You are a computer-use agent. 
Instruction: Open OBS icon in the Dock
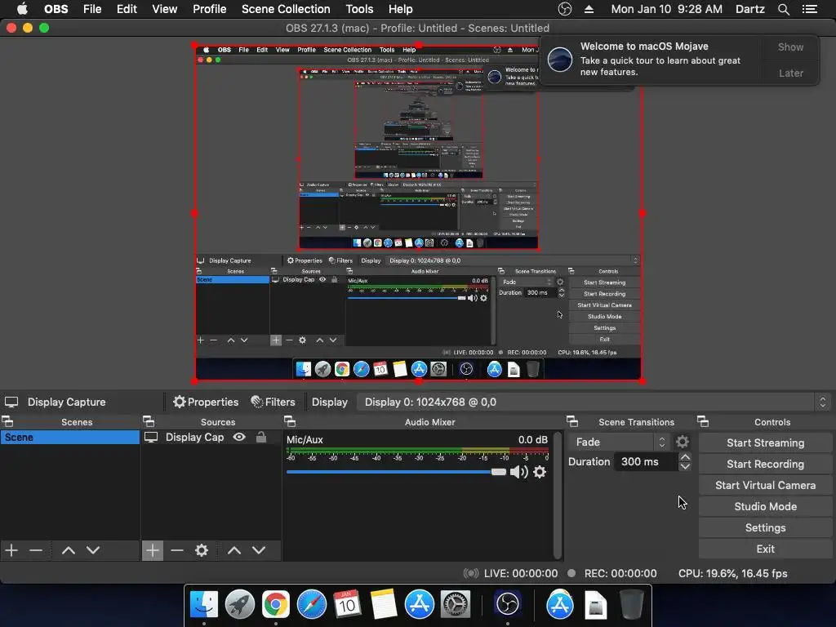pyautogui.click(x=507, y=605)
